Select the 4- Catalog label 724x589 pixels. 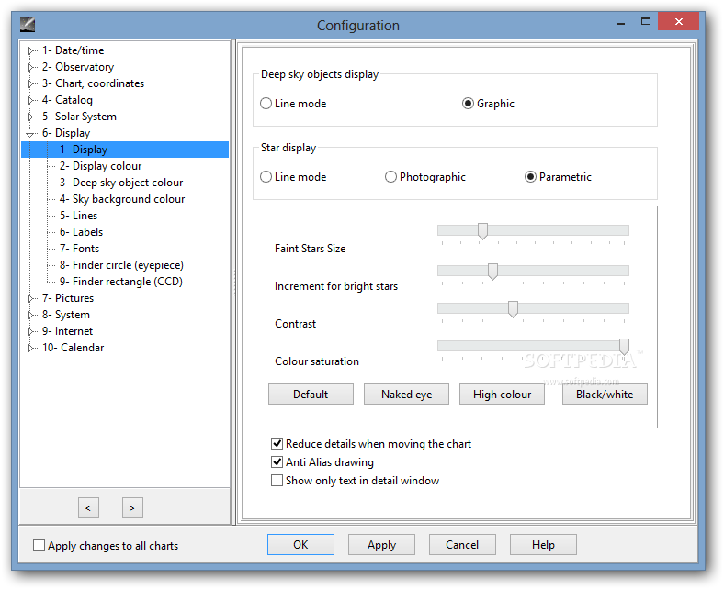pos(67,100)
